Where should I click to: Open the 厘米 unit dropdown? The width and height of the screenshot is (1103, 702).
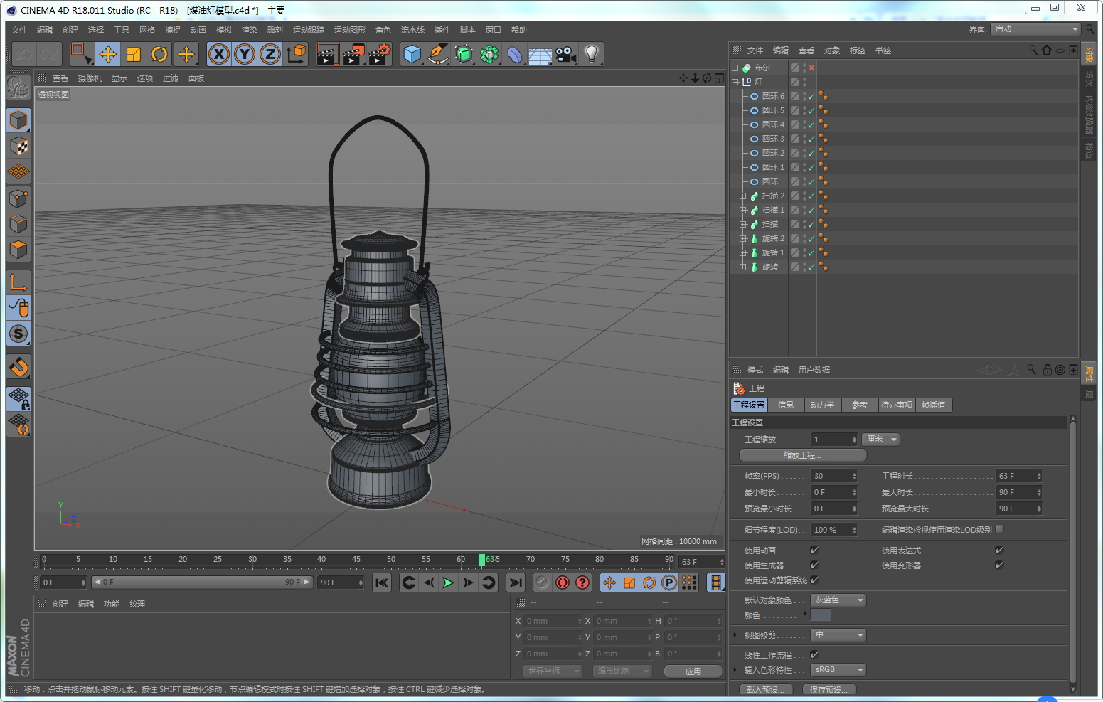click(x=880, y=439)
